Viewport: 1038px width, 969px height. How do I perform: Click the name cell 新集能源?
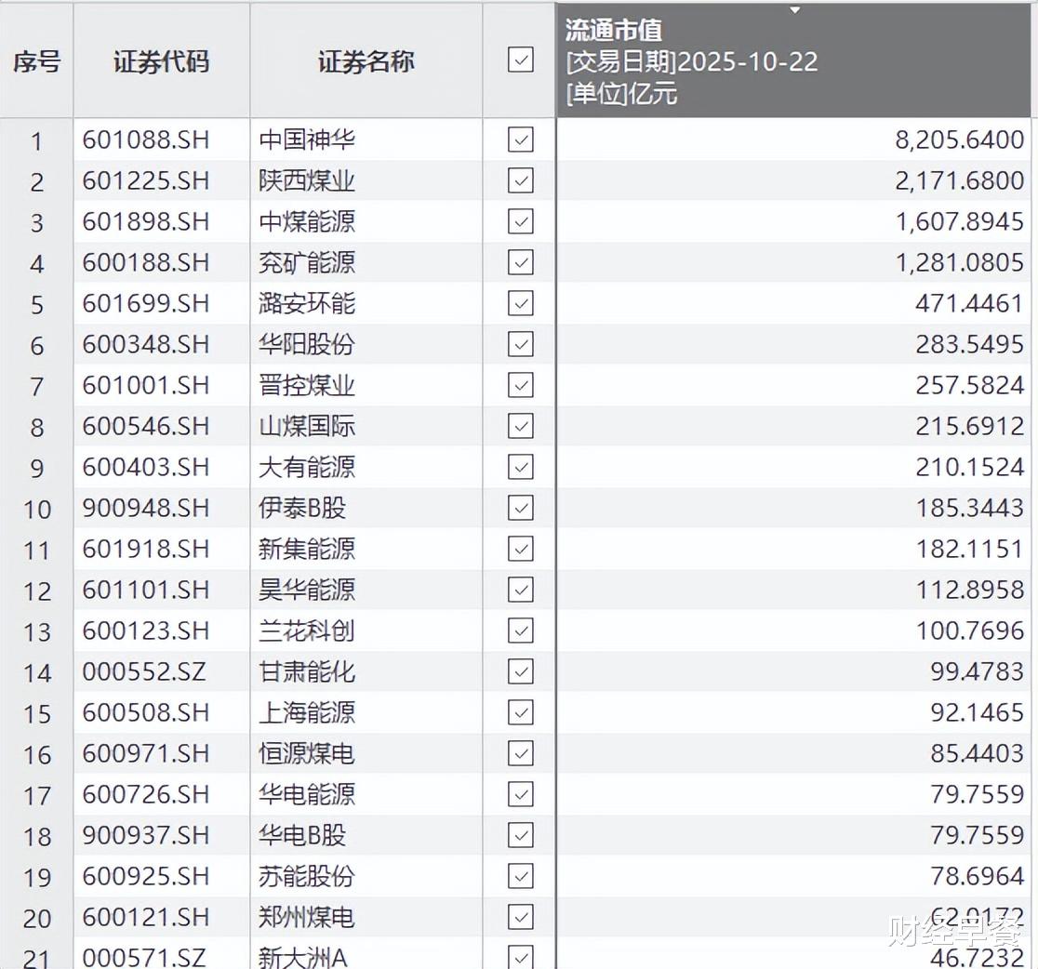tap(307, 549)
